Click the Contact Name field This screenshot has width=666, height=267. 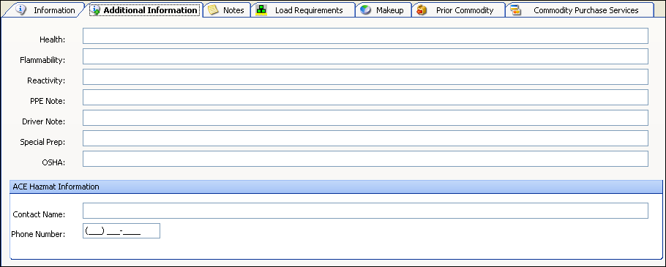[365, 211]
